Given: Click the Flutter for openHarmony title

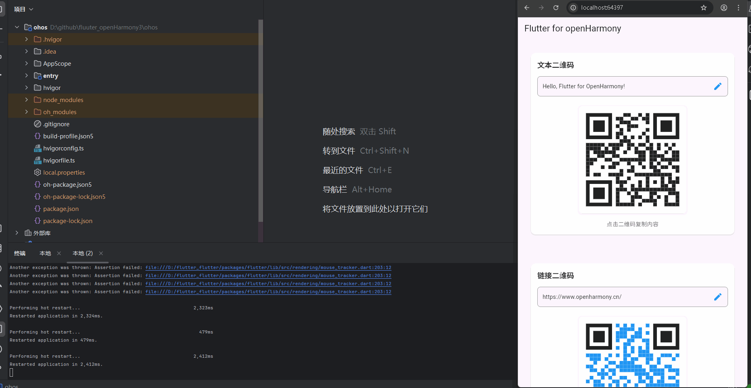Looking at the screenshot, I should point(573,28).
